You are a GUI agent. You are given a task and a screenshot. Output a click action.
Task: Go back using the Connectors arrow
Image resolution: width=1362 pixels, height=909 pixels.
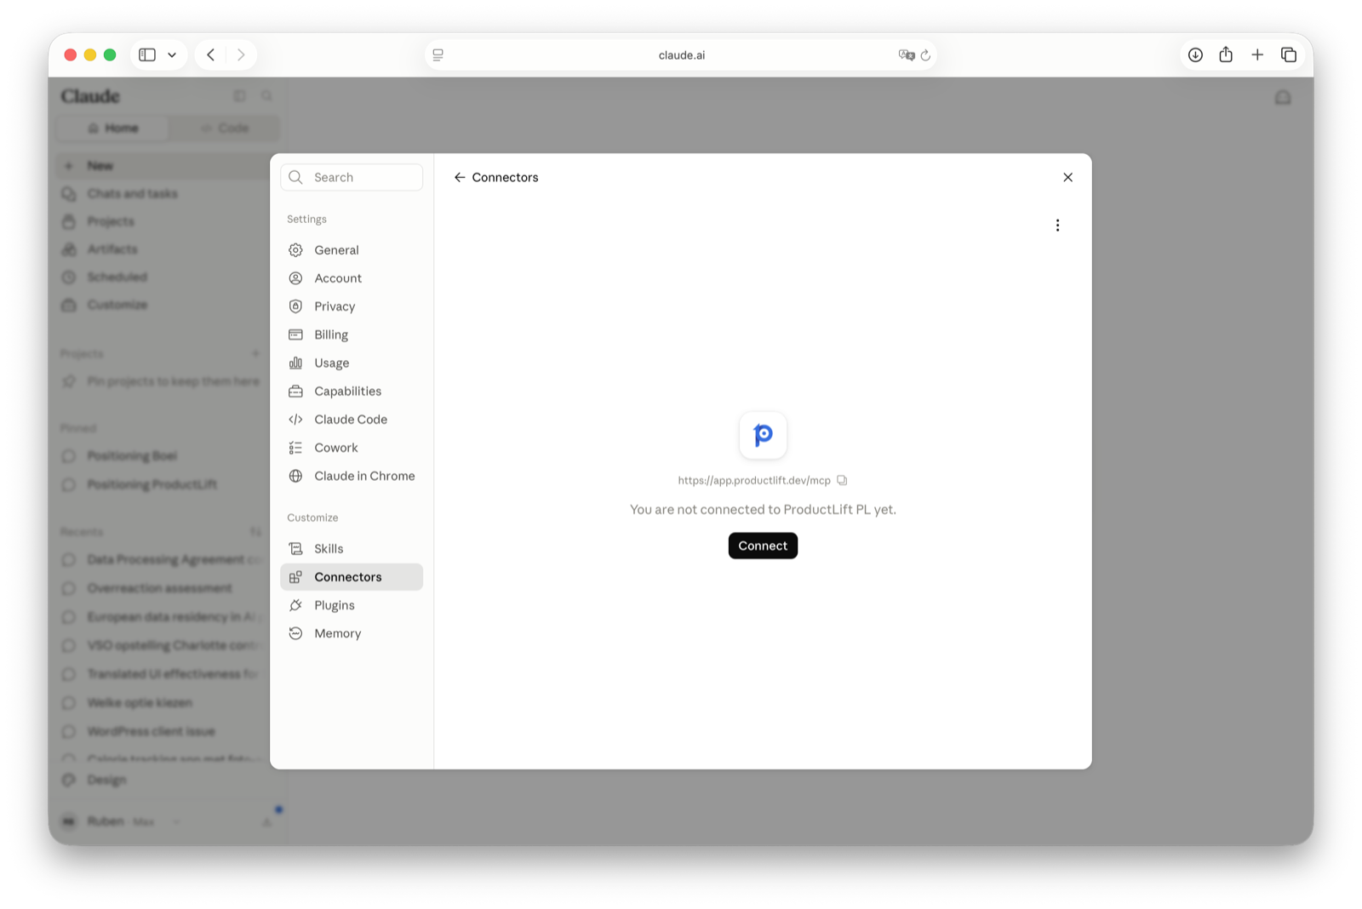pos(460,177)
